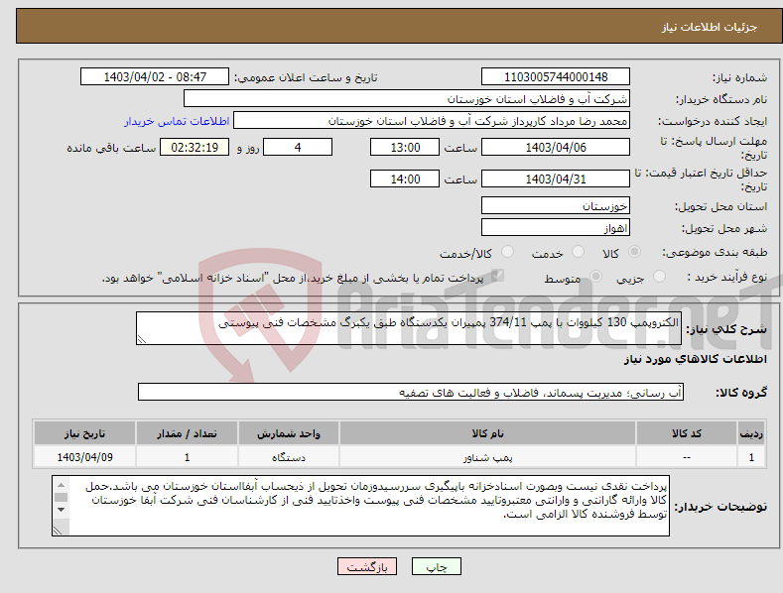Select the متوسط purchase type radio
Viewport: 783px width, 593px height.
coord(595,277)
